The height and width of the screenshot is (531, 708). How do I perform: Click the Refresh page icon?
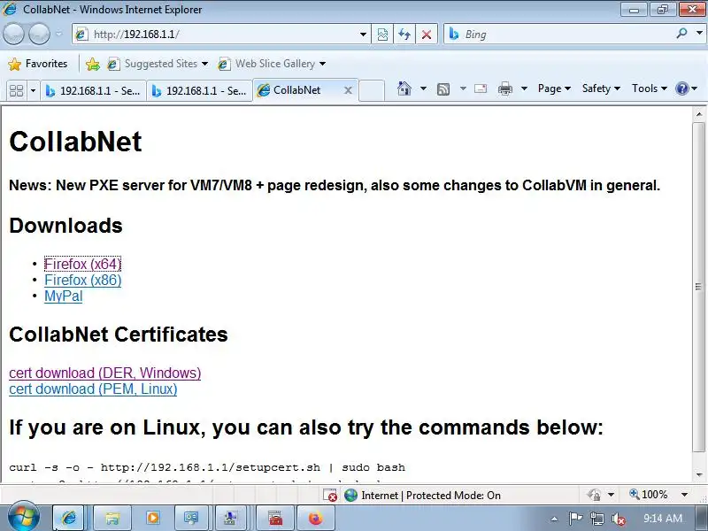pyautogui.click(x=404, y=35)
